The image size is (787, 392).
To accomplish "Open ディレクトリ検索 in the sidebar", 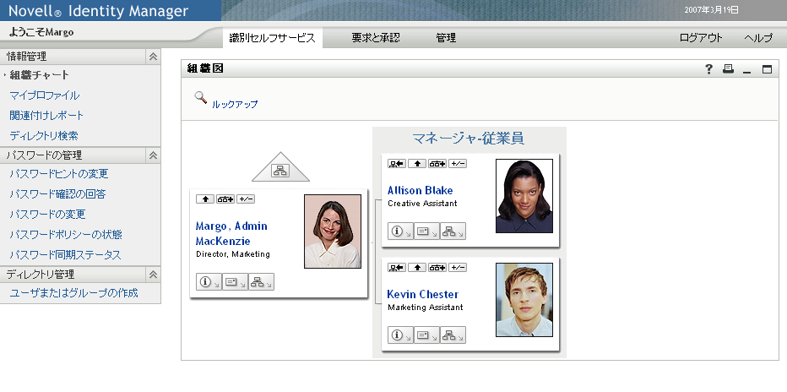I will (44, 135).
